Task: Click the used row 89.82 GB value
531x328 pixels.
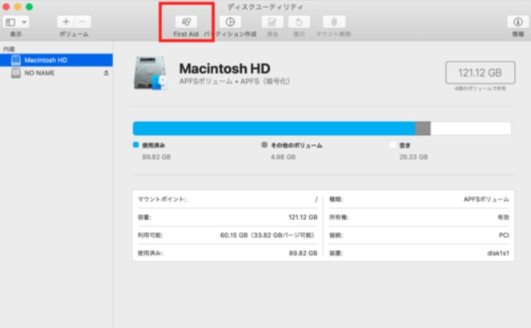Action: pos(303,253)
